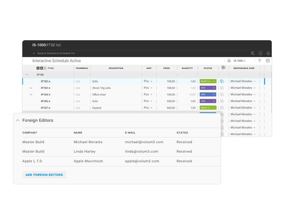
Task: Open the table columns layout icon
Action: (x=268, y=61)
